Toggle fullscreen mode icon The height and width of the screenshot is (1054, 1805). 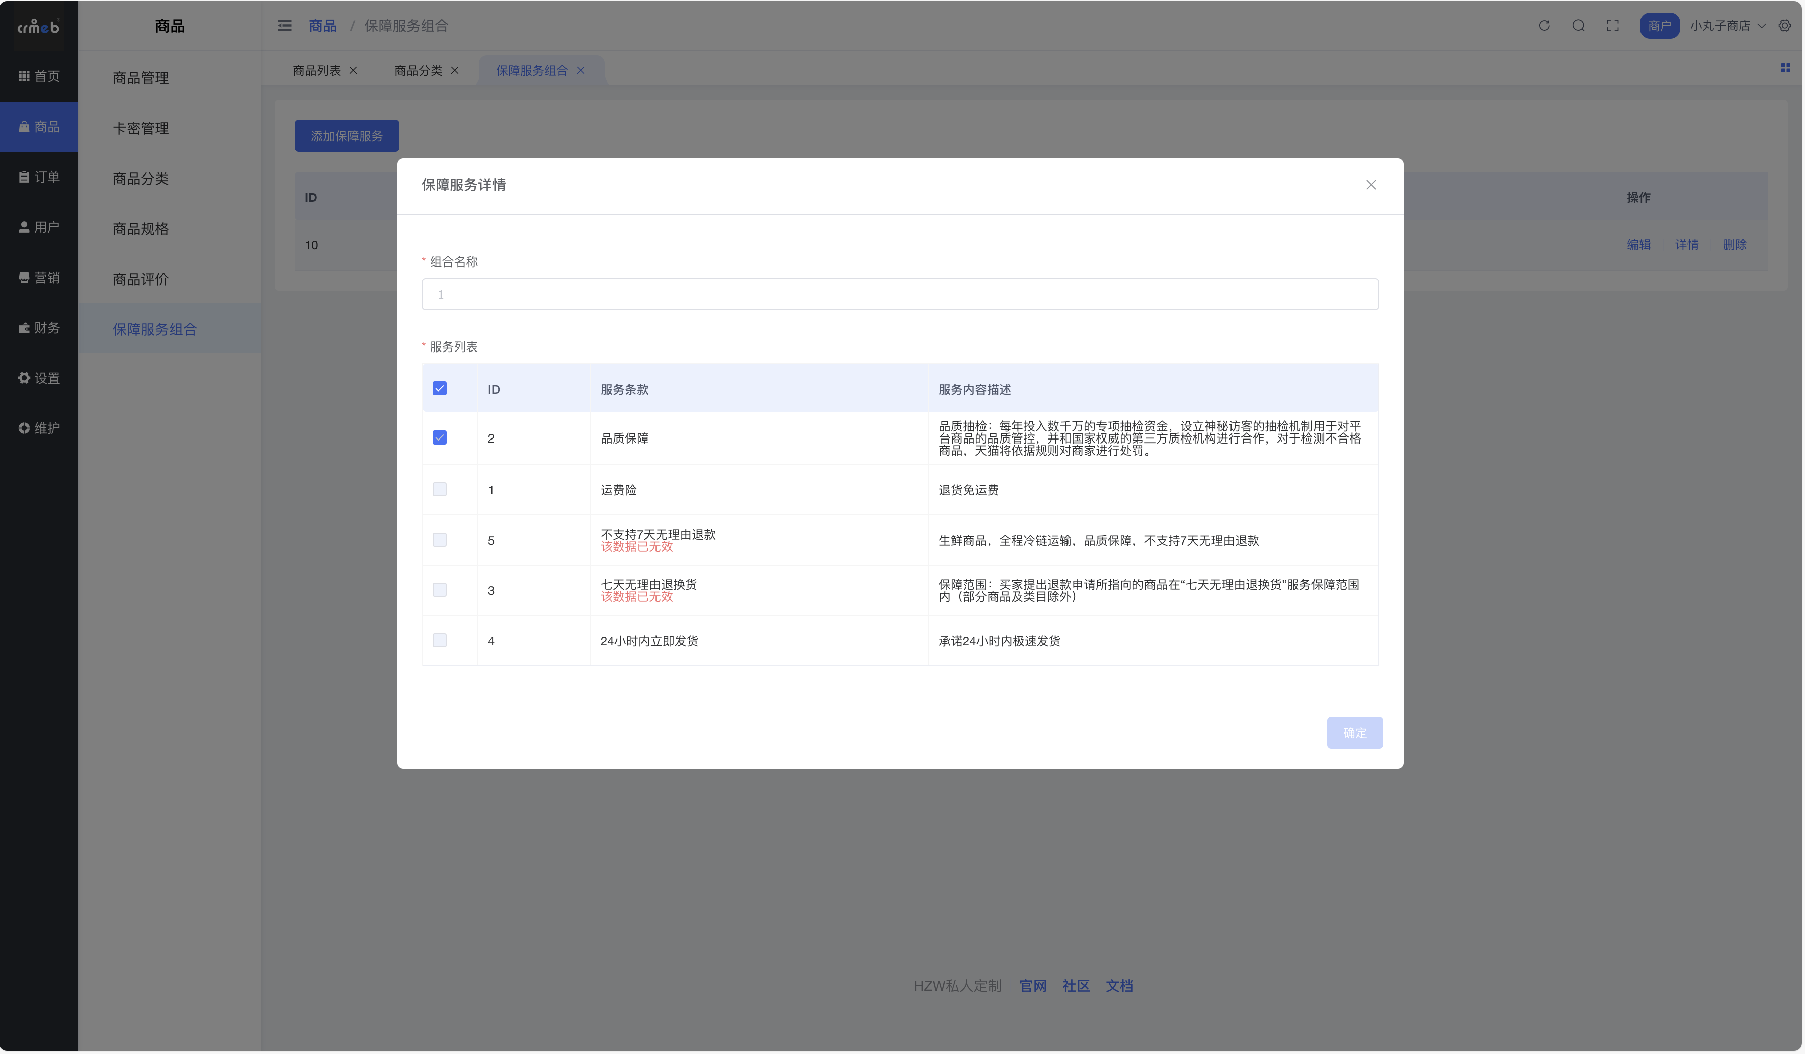[x=1612, y=26]
